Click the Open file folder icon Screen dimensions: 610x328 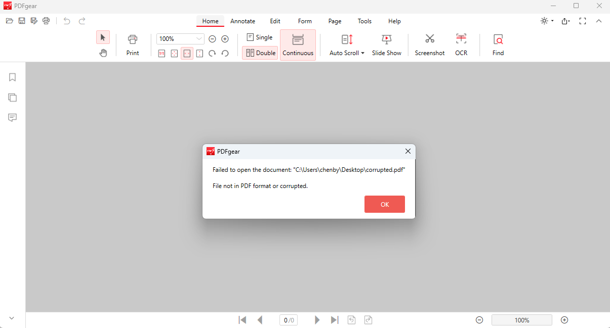(x=9, y=21)
